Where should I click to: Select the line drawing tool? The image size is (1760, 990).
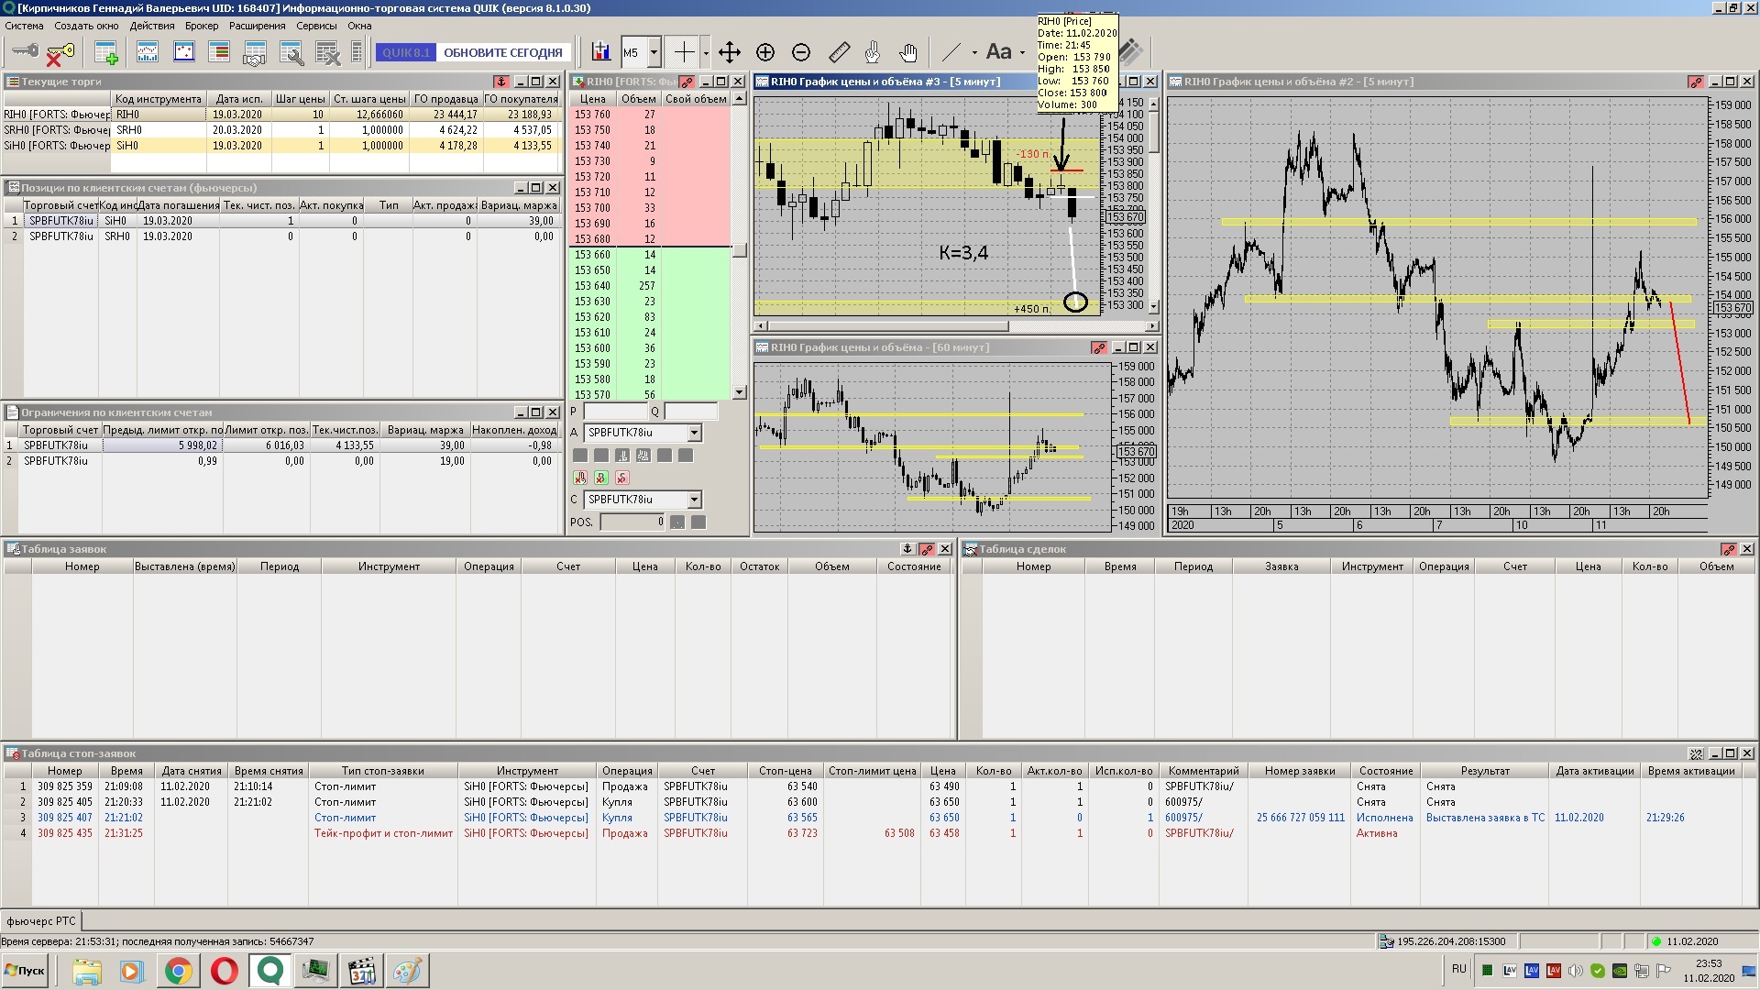coord(952,52)
